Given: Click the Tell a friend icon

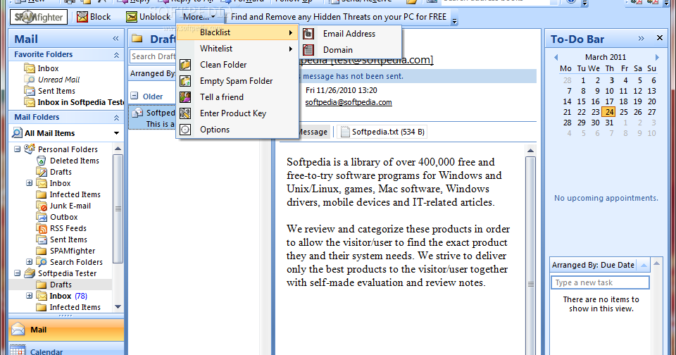Looking at the screenshot, I should 185,97.
